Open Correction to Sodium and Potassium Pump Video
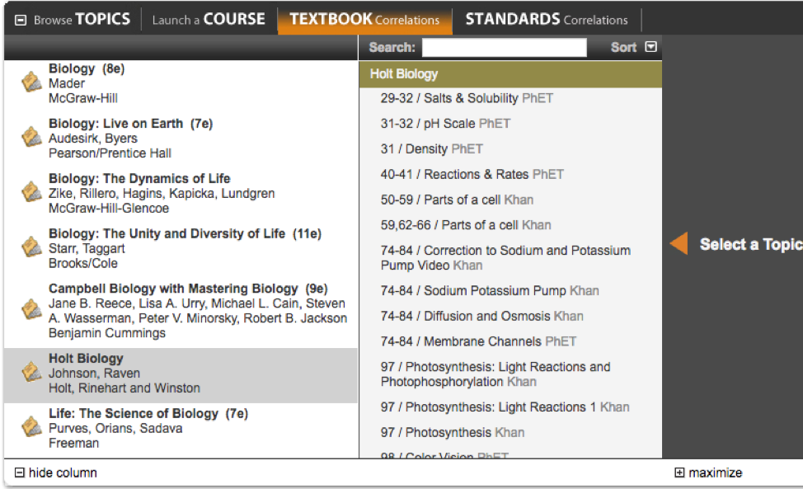Viewport: 803px width, 489px height. 505,257
